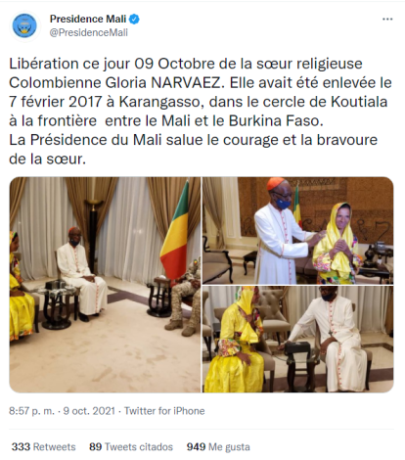Show the 333 Retweets list
Screen dimensions: 405x460
(x=43, y=446)
